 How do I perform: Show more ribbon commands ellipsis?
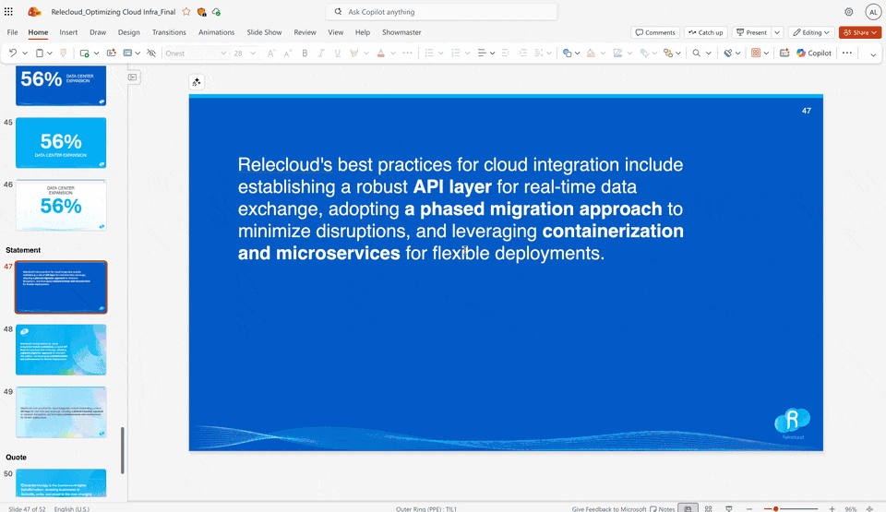[x=847, y=54]
